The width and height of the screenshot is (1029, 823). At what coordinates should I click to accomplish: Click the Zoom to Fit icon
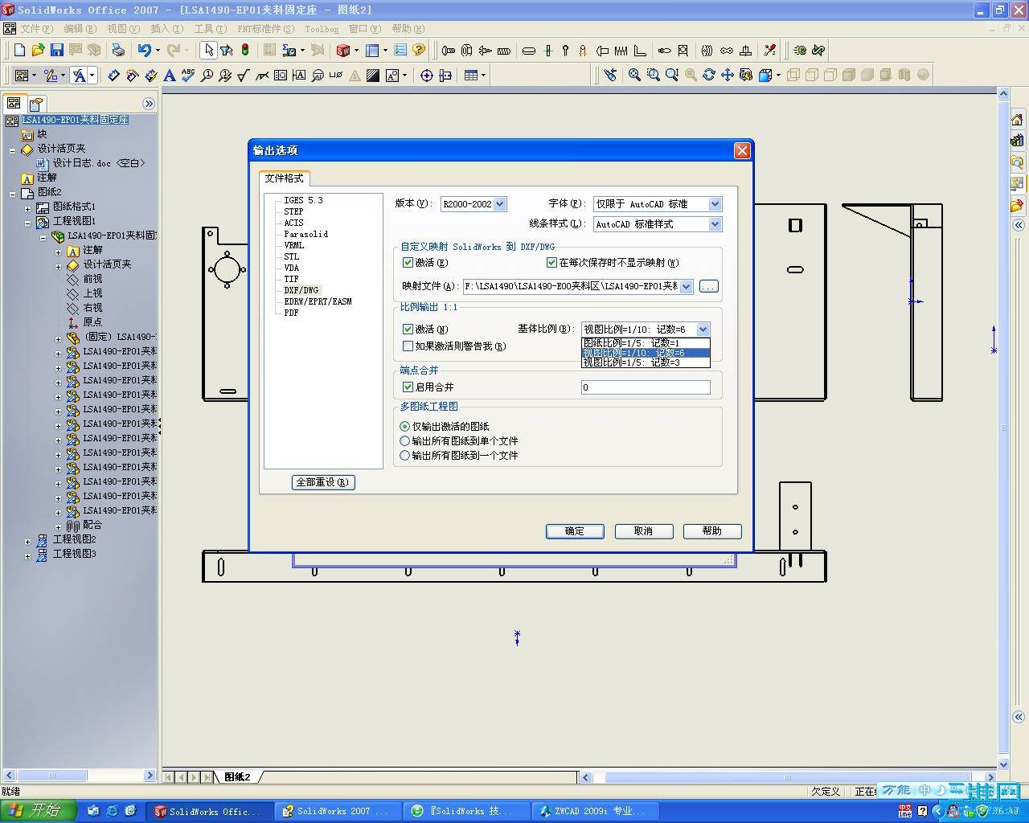pos(634,75)
